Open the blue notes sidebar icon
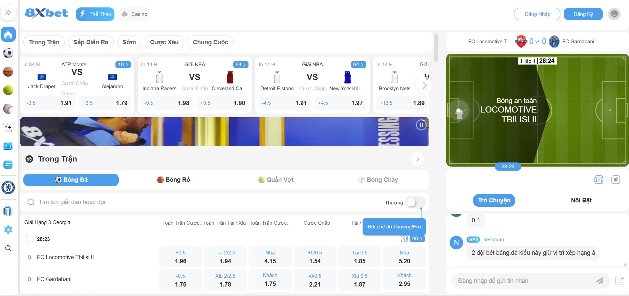This screenshot has height=296, width=629. 8,165
